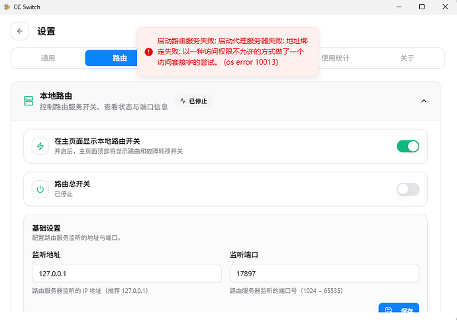
Task: Click the red error alert icon
Action: pyautogui.click(x=148, y=52)
